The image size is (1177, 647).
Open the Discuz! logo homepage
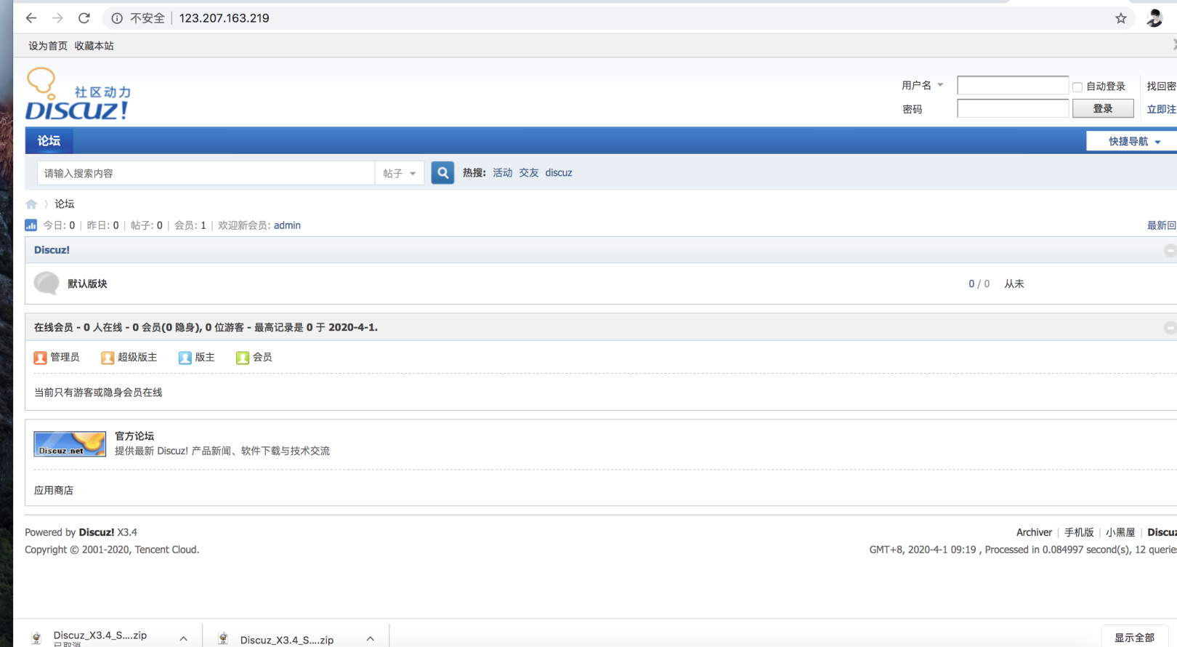(x=78, y=95)
